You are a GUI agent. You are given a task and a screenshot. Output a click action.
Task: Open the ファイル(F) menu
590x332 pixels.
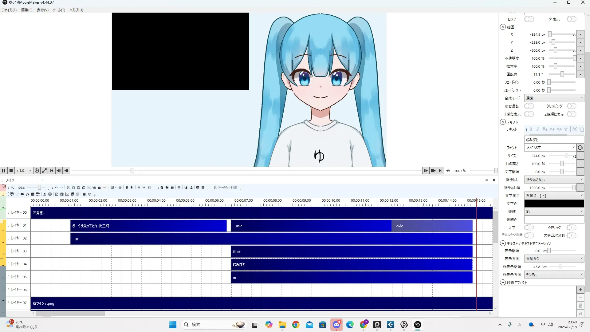pos(9,10)
